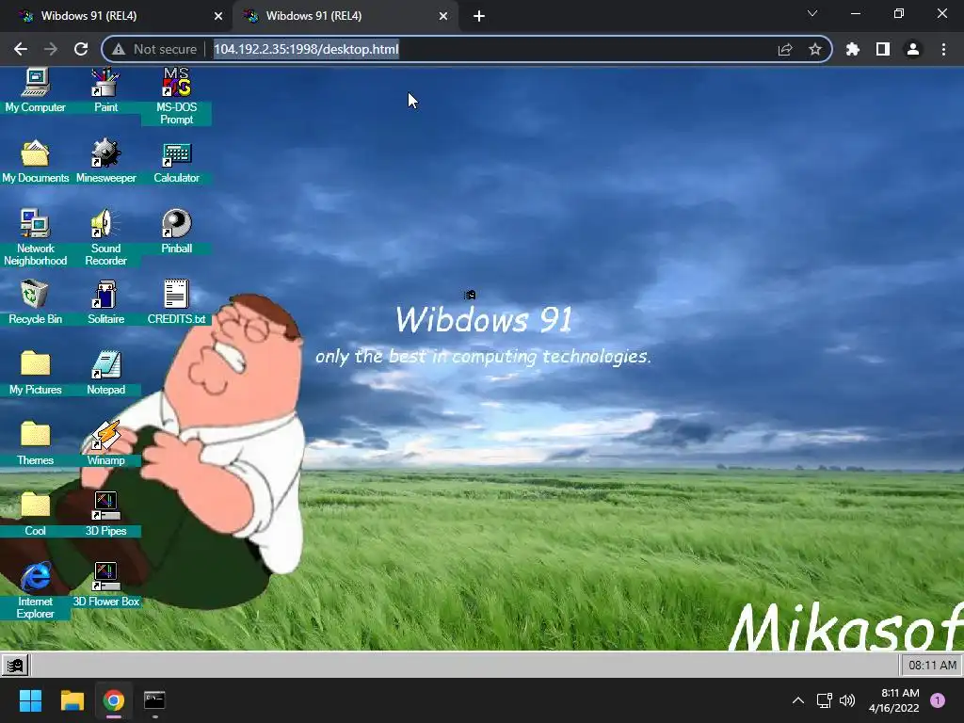Select the second Wibdows 91 (REL4) tab
The height and width of the screenshot is (723, 964).
coord(345,16)
